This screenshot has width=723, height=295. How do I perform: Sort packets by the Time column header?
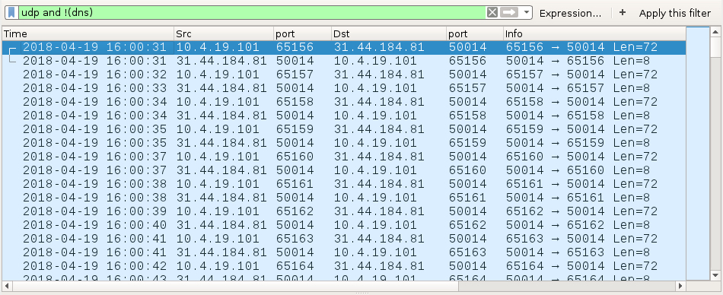point(88,33)
